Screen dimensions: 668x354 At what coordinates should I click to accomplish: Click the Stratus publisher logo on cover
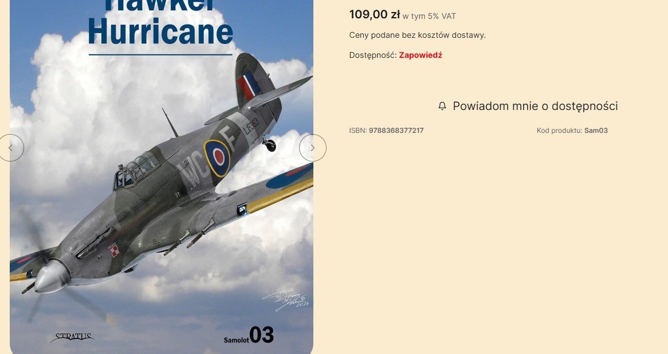[72, 337]
